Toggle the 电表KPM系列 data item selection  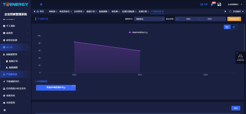click(x=56, y=88)
